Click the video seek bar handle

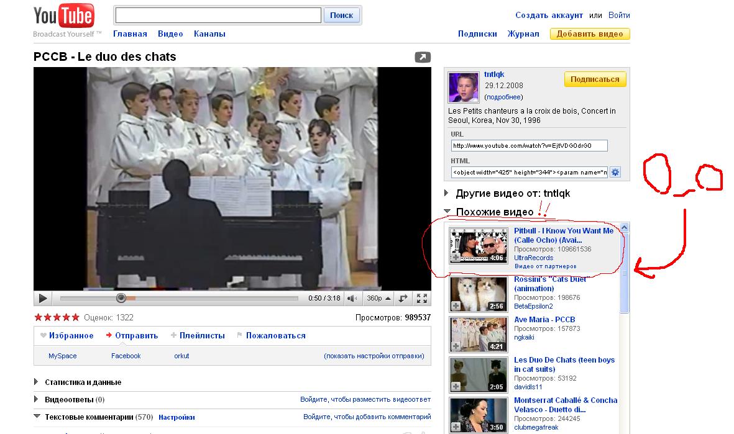pos(121,299)
